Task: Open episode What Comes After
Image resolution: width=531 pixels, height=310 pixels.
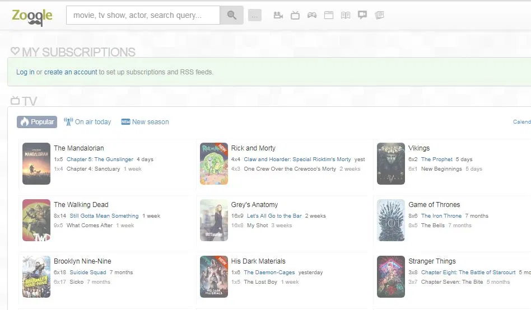Action: pos(90,226)
